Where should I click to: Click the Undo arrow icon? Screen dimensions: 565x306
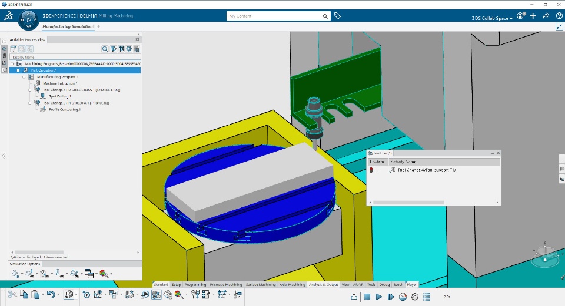(51, 295)
